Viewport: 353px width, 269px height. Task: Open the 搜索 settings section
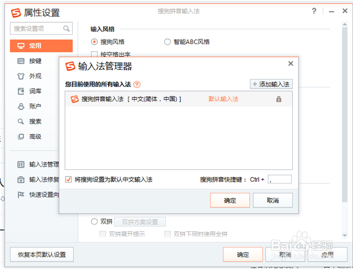[x=35, y=121]
